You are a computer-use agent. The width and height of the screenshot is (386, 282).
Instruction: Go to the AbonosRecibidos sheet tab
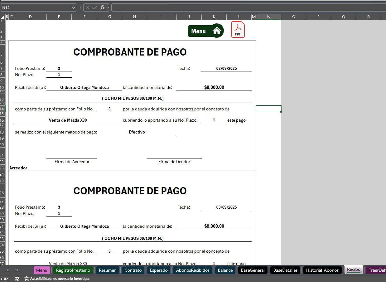tap(193, 270)
